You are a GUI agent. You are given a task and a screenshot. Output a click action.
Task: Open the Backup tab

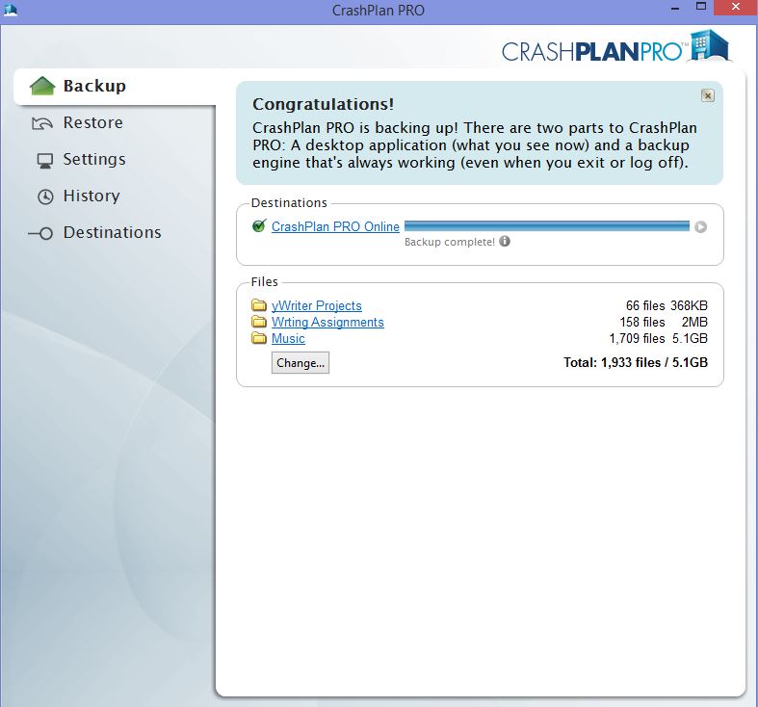coord(115,87)
